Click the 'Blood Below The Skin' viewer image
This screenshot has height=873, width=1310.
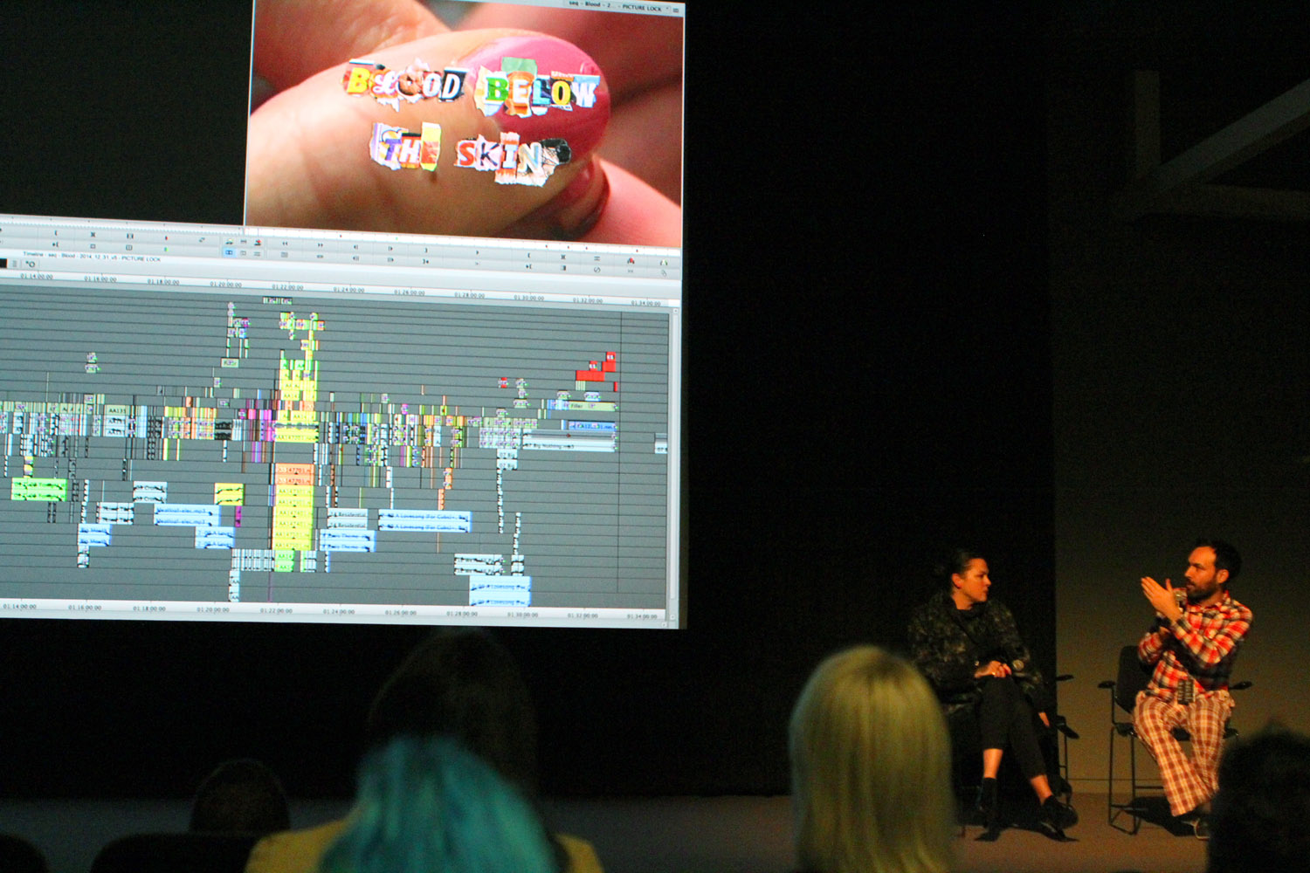point(465,122)
